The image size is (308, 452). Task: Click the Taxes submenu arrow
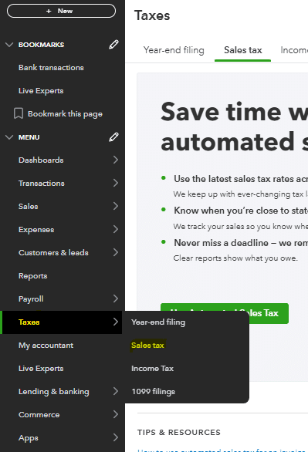click(x=116, y=322)
